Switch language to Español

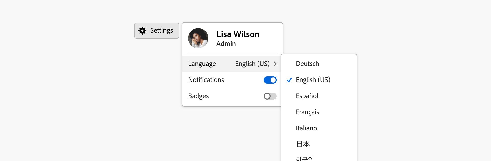tap(307, 96)
